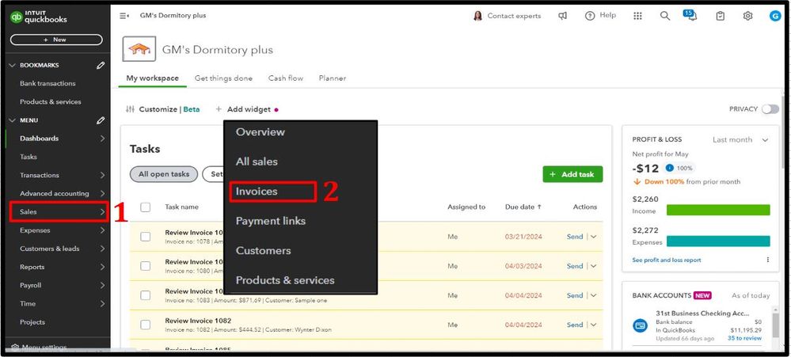Select Products & services in the flyout
Image resolution: width=791 pixels, height=357 pixels.
(x=285, y=280)
